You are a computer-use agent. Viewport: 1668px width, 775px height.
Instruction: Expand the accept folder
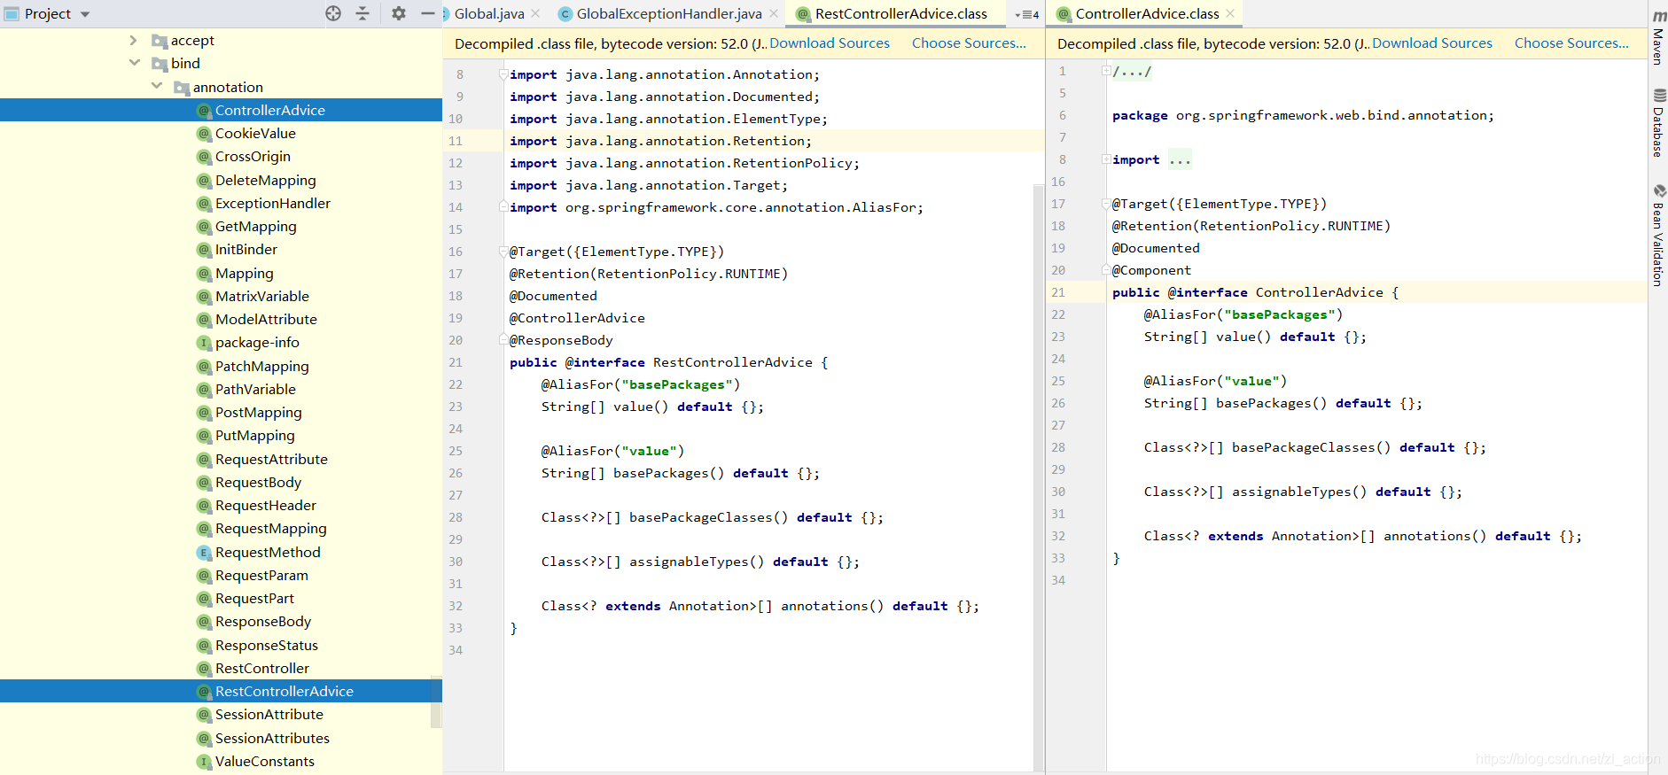pyautogui.click(x=133, y=40)
